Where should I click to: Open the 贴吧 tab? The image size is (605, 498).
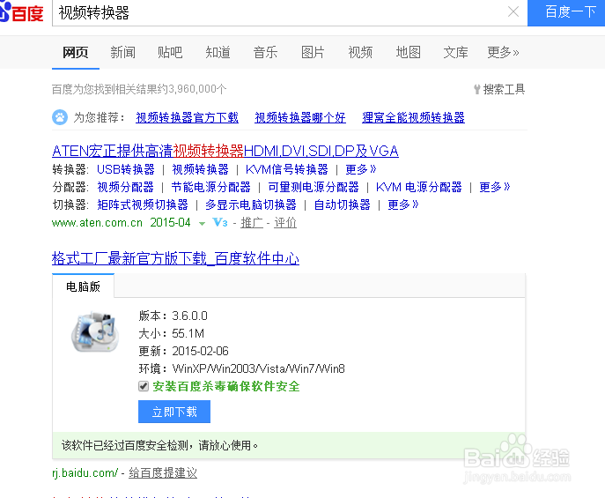pyautogui.click(x=170, y=52)
